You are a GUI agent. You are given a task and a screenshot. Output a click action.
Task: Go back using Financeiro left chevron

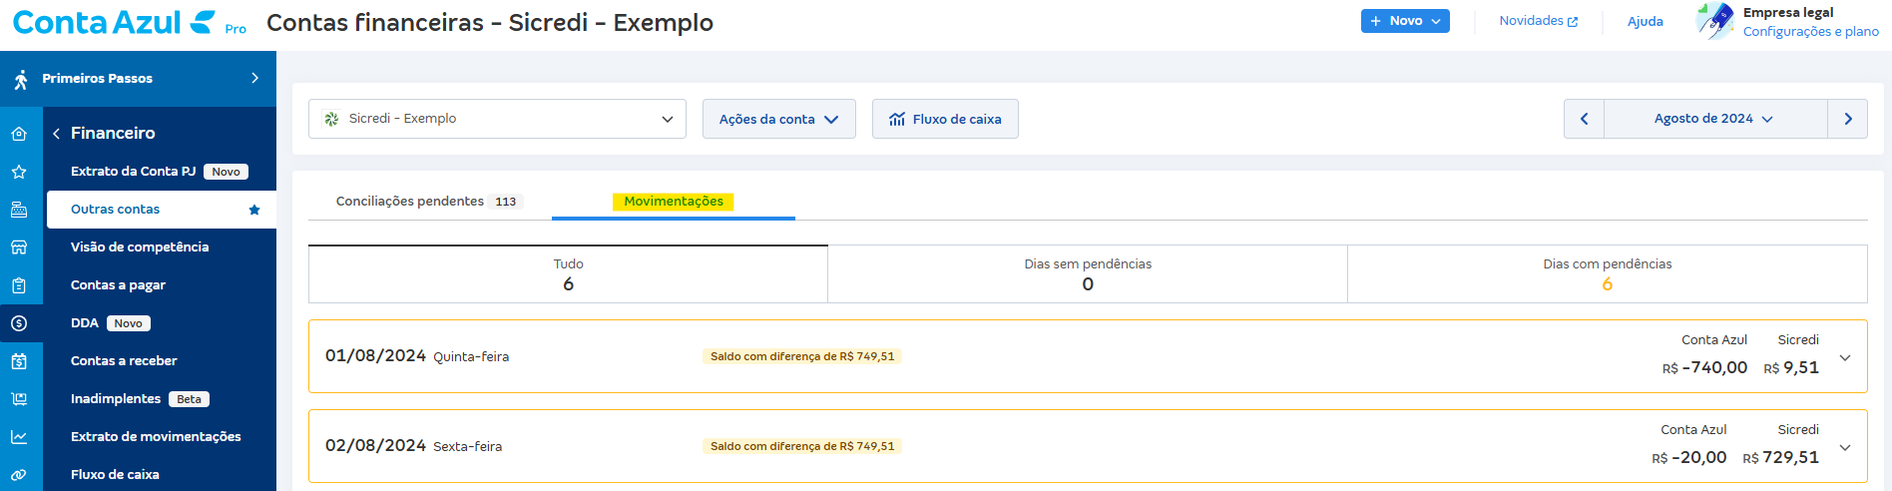(57, 133)
